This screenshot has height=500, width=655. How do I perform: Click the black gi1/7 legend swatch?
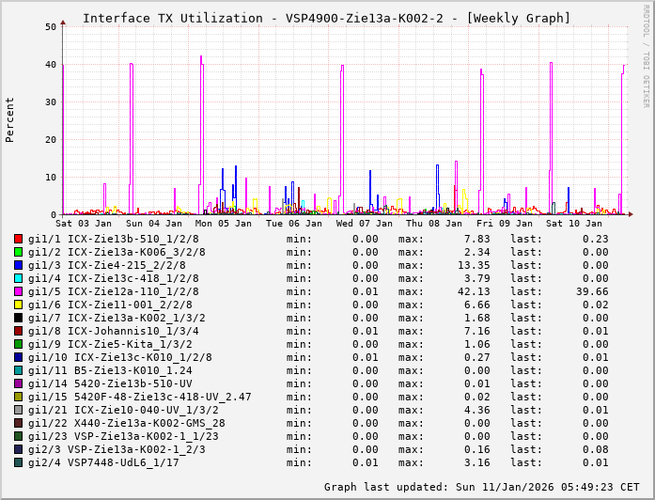pos(19,318)
